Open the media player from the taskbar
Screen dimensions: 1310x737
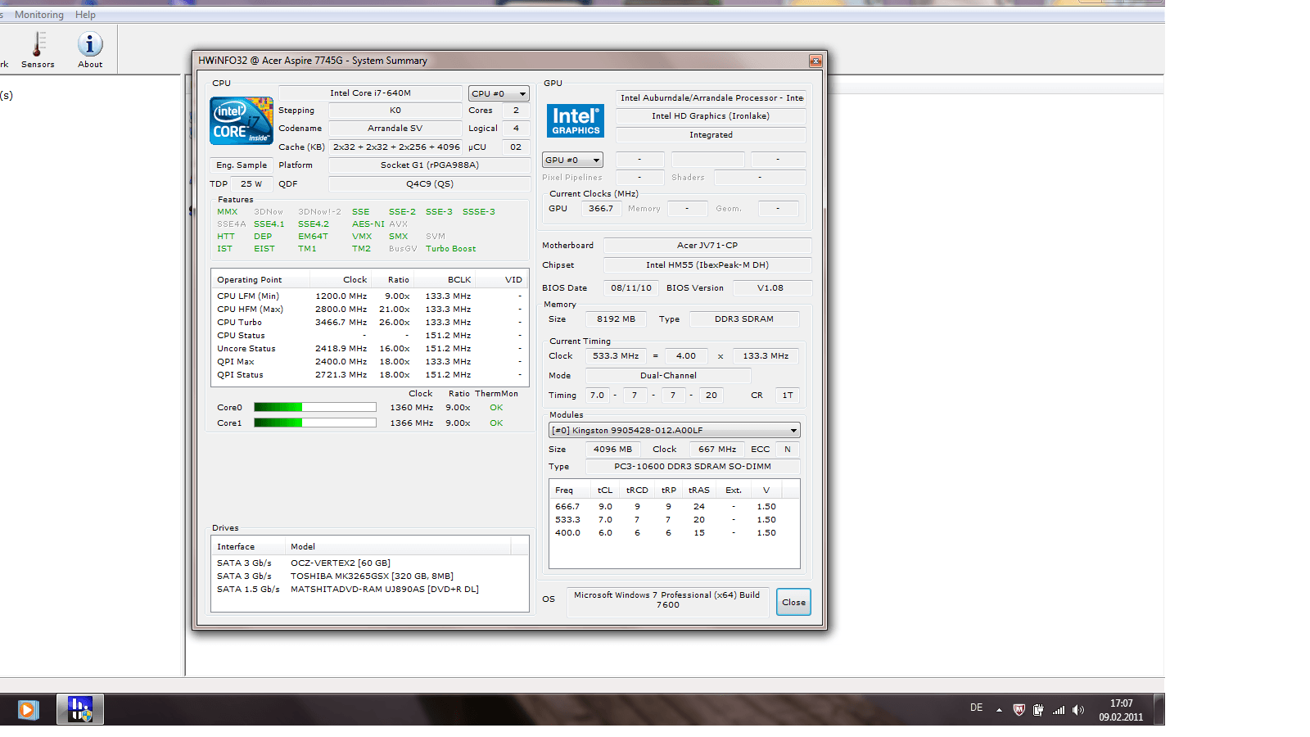coord(27,710)
